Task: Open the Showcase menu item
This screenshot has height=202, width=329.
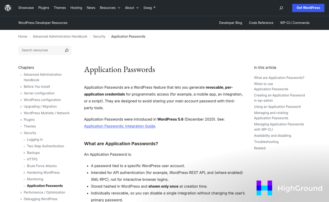Action: (x=26, y=8)
